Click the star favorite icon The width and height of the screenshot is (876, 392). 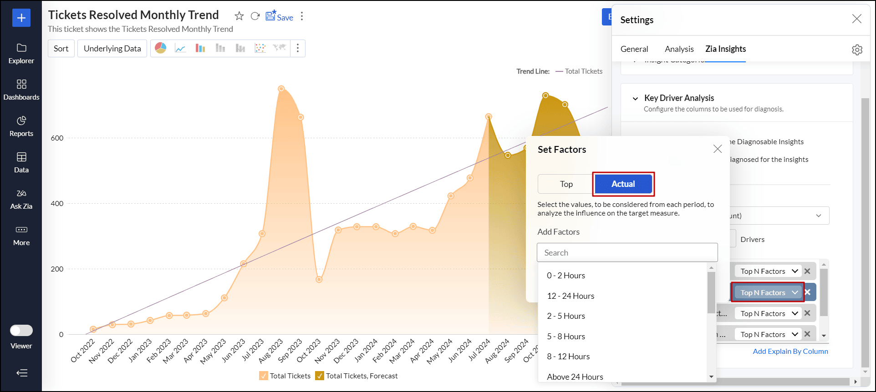[239, 17]
